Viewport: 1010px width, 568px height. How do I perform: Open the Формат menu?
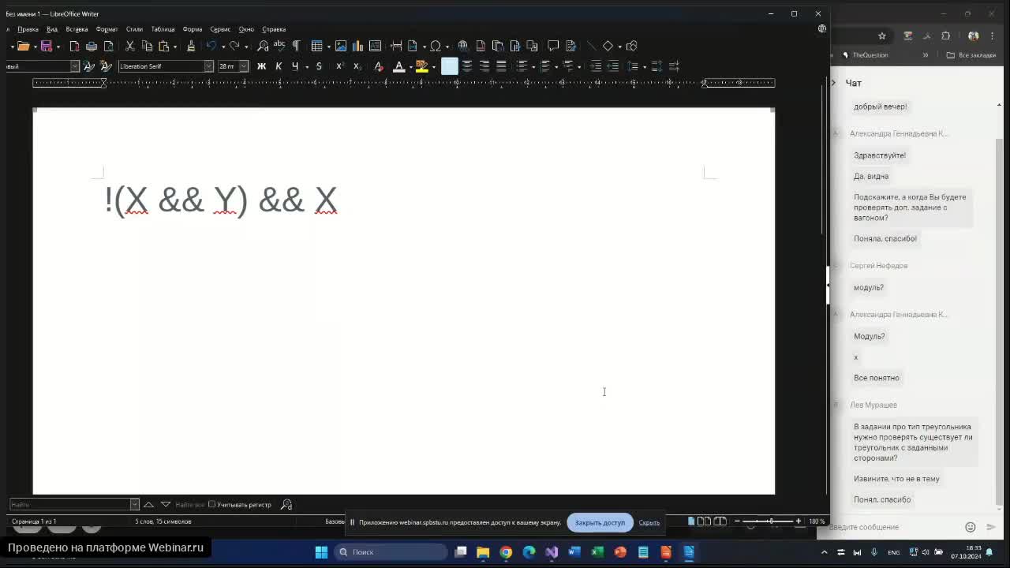pyautogui.click(x=107, y=29)
